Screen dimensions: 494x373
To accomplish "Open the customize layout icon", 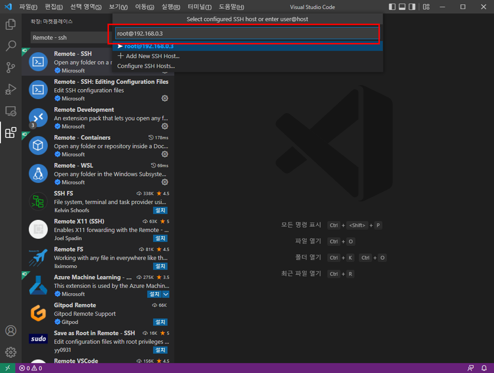I will tap(426, 7).
